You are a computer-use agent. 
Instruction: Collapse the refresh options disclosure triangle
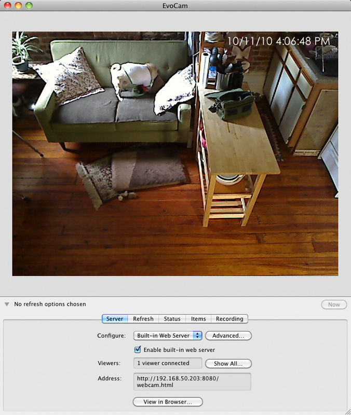pyautogui.click(x=7, y=304)
